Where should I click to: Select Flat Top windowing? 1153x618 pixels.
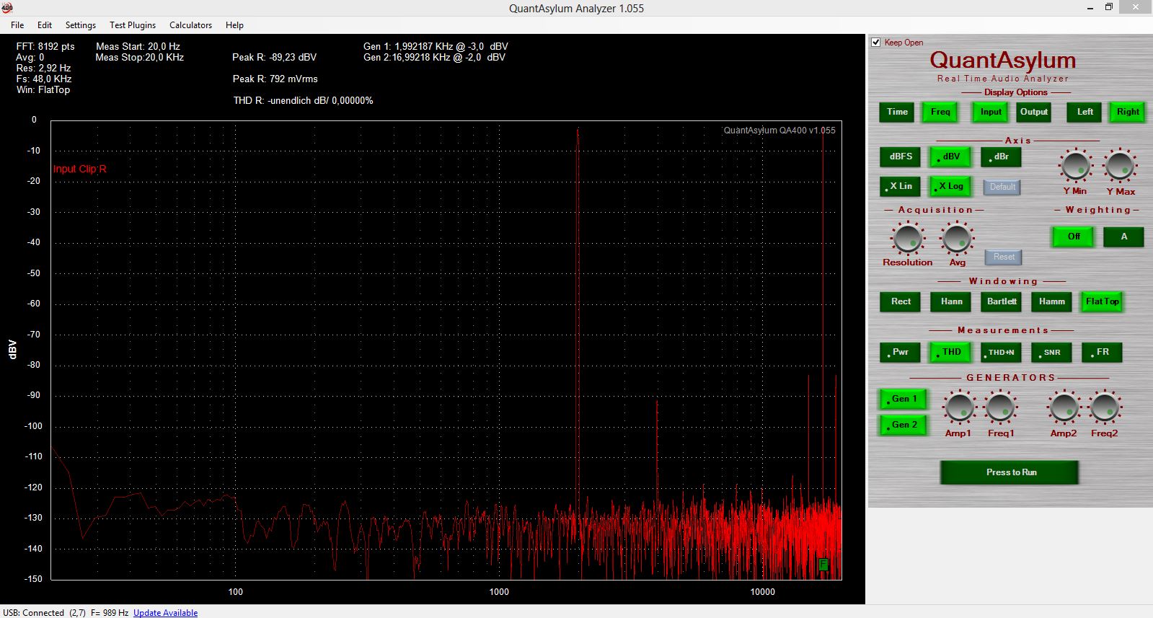(x=1102, y=301)
